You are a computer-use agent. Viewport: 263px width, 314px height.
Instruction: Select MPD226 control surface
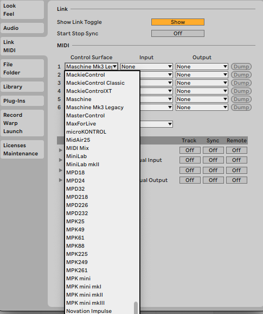click(x=102, y=205)
